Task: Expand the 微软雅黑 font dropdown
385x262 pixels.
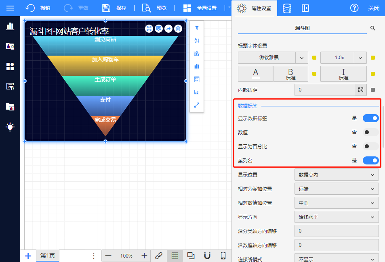Action: [301, 58]
